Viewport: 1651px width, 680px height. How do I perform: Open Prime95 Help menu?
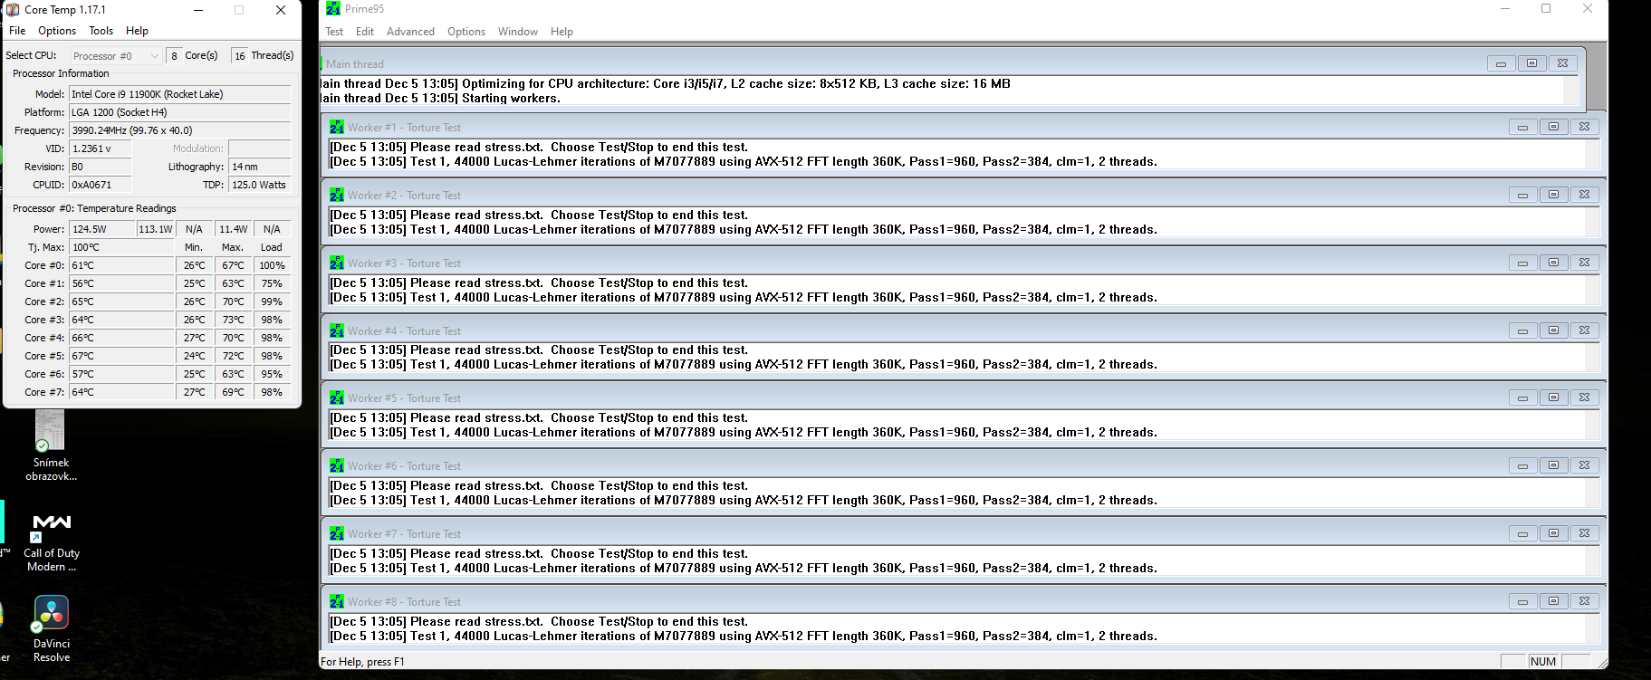click(562, 32)
